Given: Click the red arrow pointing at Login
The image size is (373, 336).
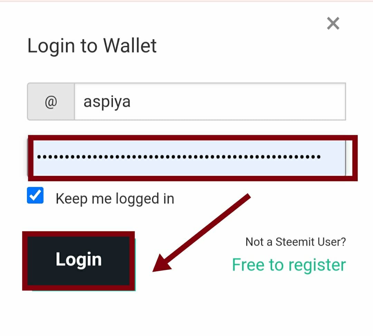Looking at the screenshot, I should click(201, 233).
